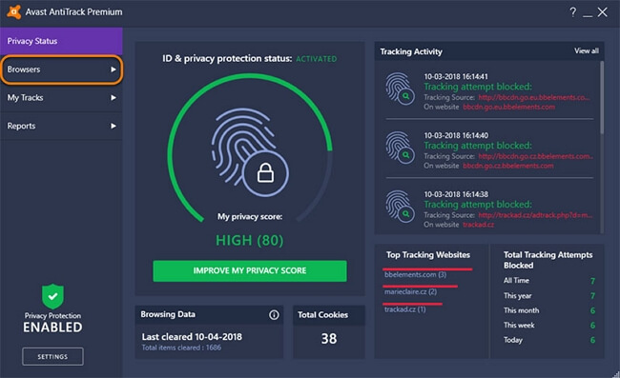
Task: Click the Total Cookies count 38
Action: pos(329,339)
